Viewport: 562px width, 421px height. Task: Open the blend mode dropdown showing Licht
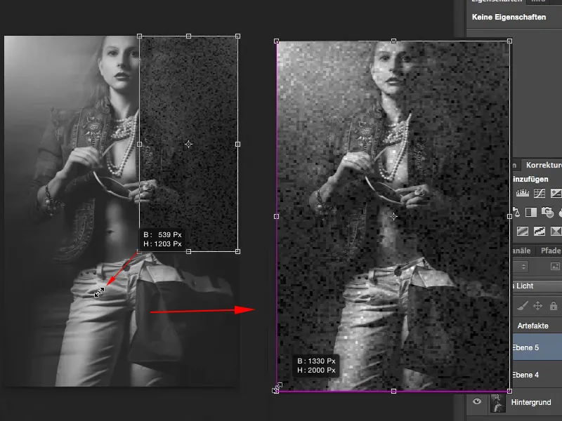tap(537, 286)
